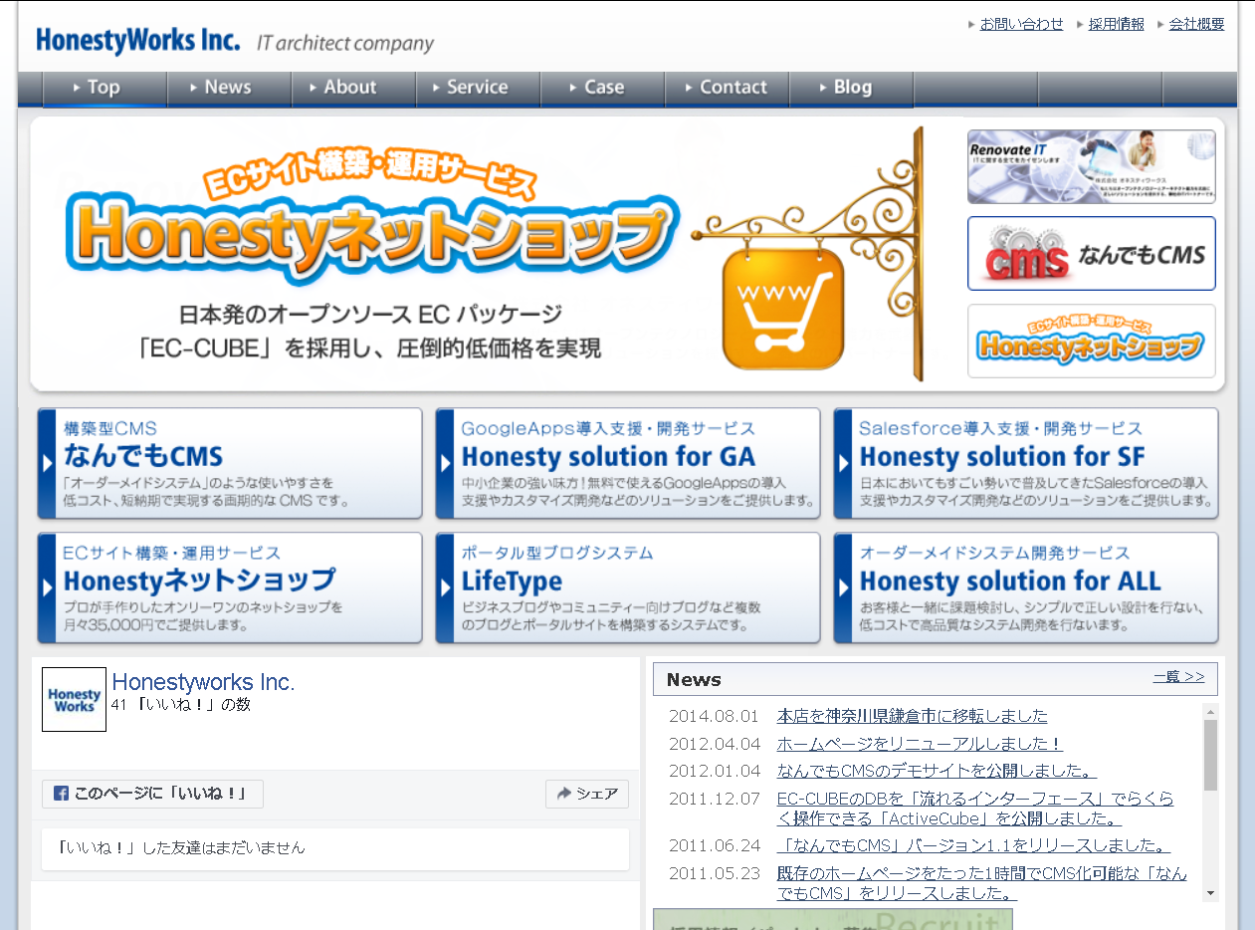Screen dimensions: 1255x930
Task: Open the Case navigation tab
Action: (x=602, y=88)
